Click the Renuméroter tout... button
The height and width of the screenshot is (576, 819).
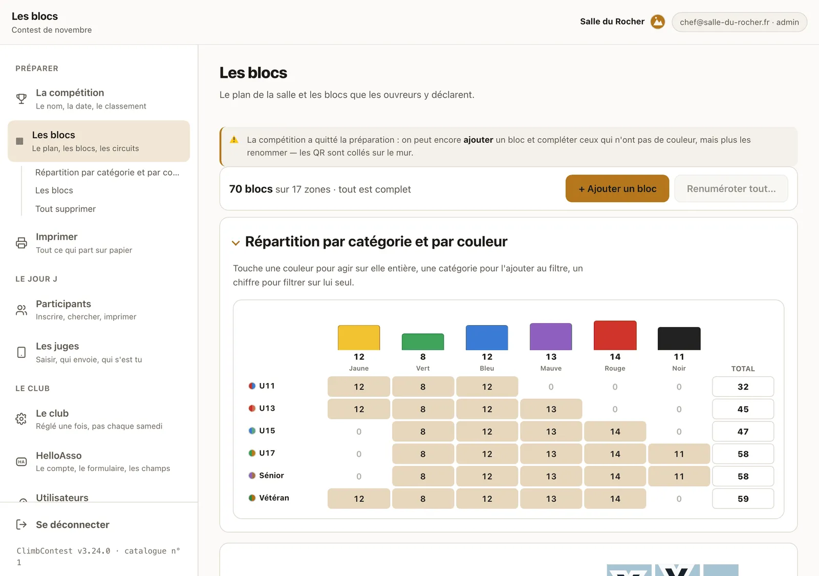pos(731,188)
